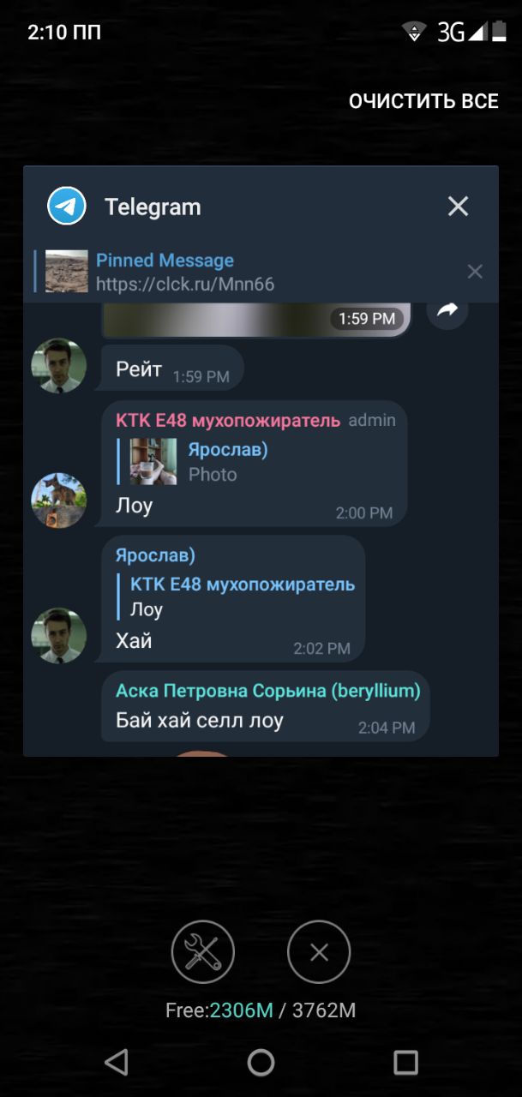
Task: Dismiss the Pinned Message banner
Action: pos(475,272)
